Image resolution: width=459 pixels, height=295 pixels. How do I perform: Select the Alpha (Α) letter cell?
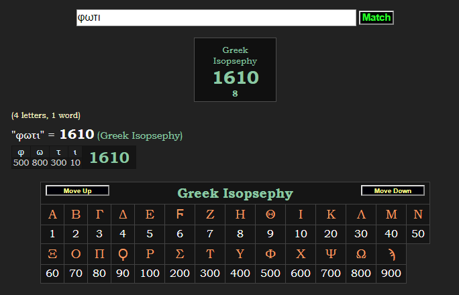(52, 215)
